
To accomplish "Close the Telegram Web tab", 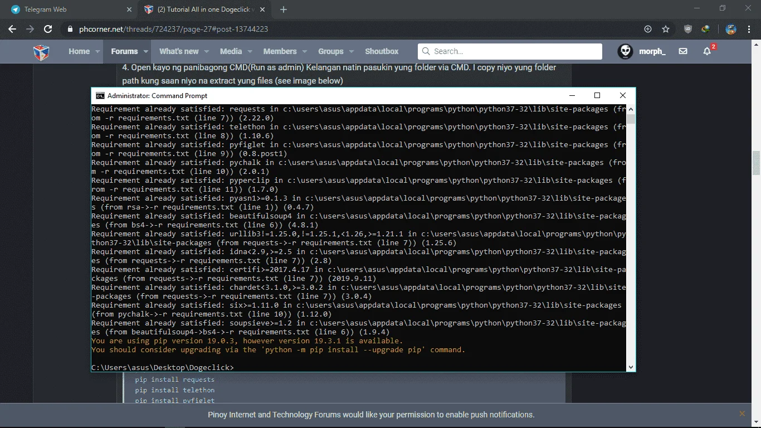I will pos(129,9).
